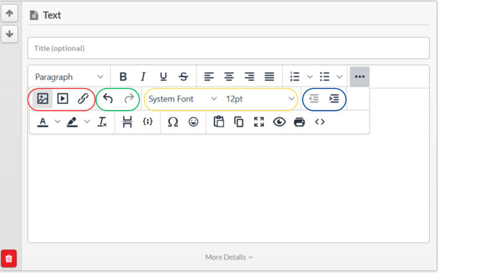Click the print icon

(x=299, y=122)
